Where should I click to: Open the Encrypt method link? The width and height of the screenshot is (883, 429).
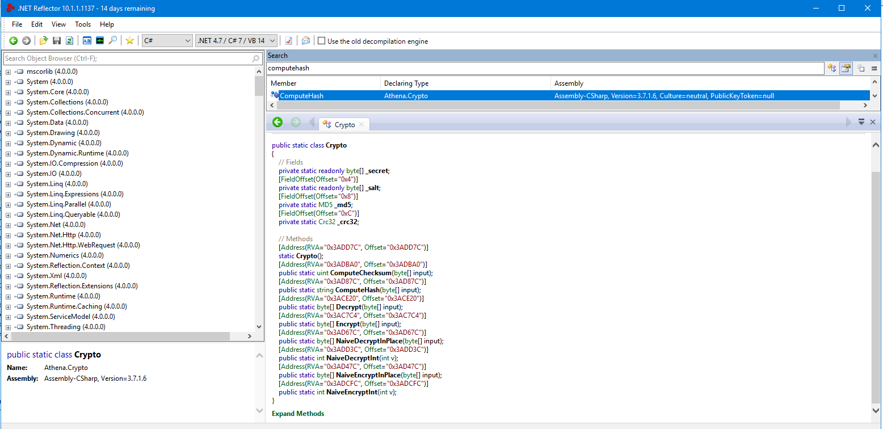pyautogui.click(x=348, y=324)
